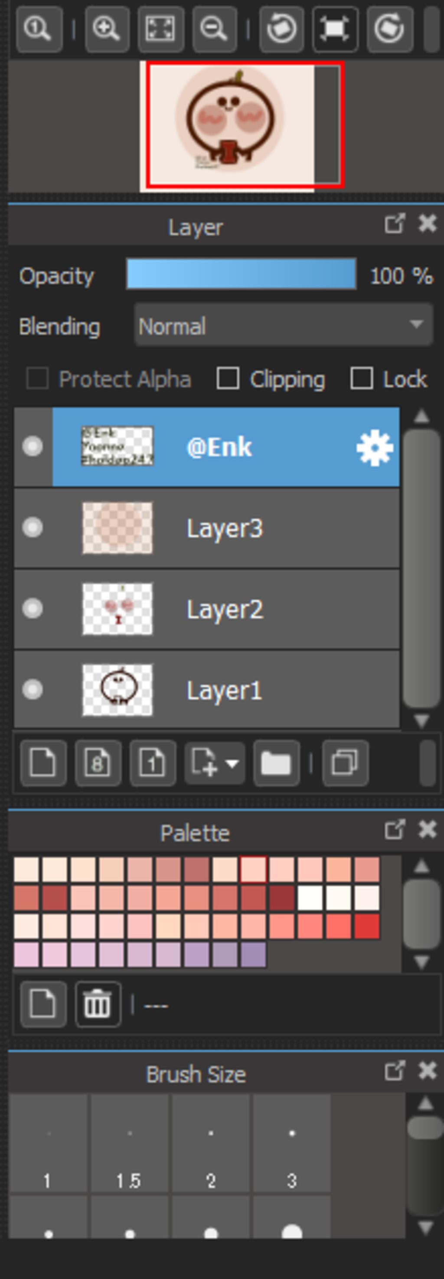This screenshot has width=444, height=1279.
Task: Hide Layer3 using its visibility dot
Action: [x=33, y=527]
